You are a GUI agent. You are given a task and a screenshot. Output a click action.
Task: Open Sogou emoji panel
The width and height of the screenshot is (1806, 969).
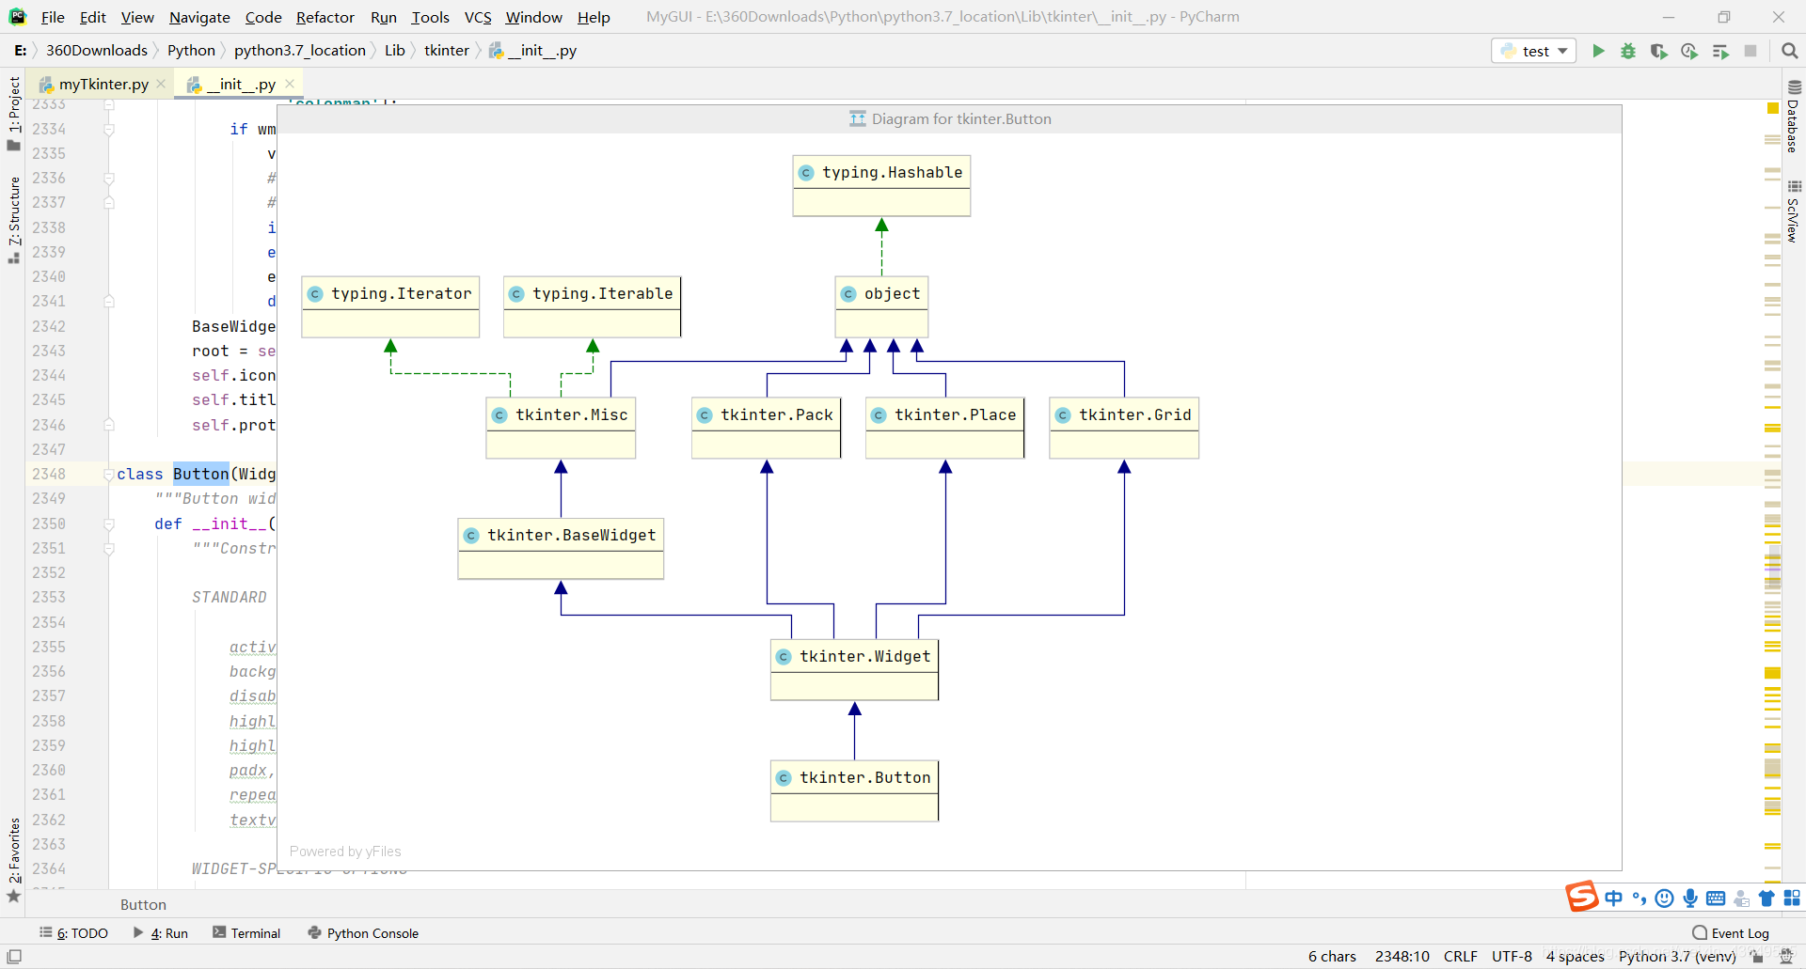1665,899
